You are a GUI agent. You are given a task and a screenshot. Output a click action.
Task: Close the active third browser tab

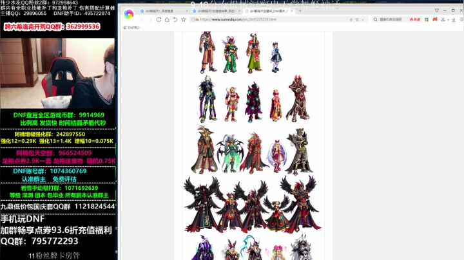(x=292, y=11)
